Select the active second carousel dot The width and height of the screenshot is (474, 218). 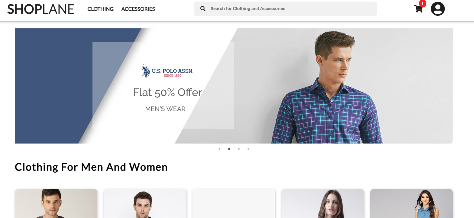pyautogui.click(x=229, y=149)
